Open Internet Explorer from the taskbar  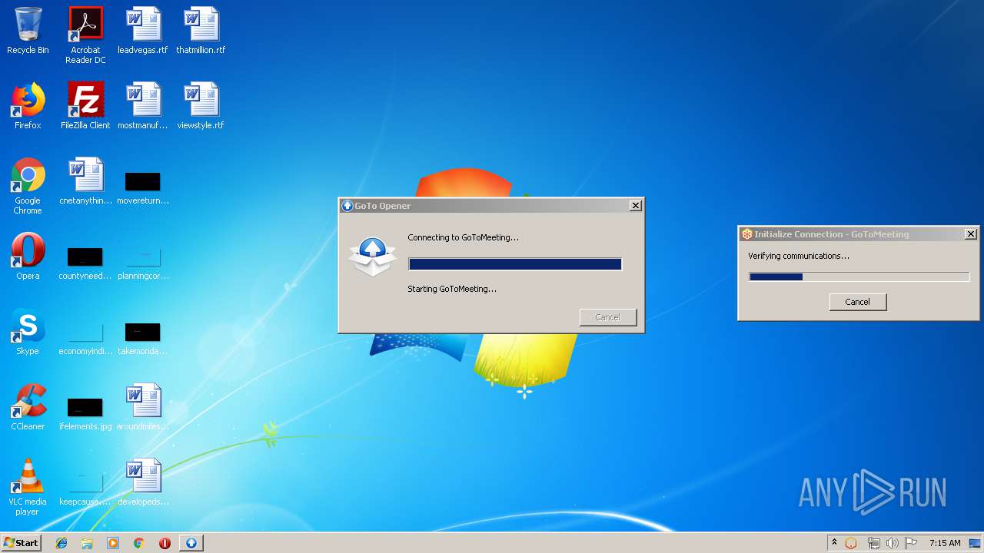61,543
